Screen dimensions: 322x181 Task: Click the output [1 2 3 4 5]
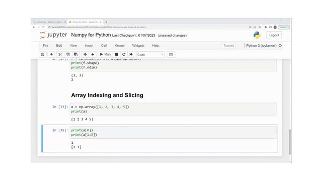[x=82, y=119]
